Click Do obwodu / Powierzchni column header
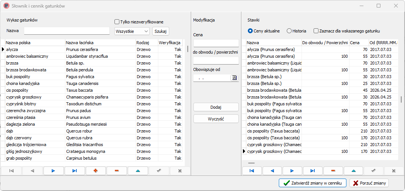Image resolution: width=405 pixels, height=191 pixels. [x=325, y=43]
